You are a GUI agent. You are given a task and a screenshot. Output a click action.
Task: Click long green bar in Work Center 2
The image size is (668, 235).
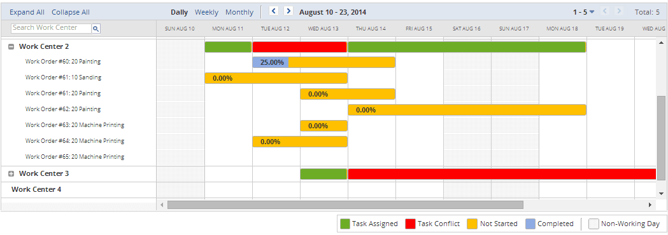click(467, 47)
